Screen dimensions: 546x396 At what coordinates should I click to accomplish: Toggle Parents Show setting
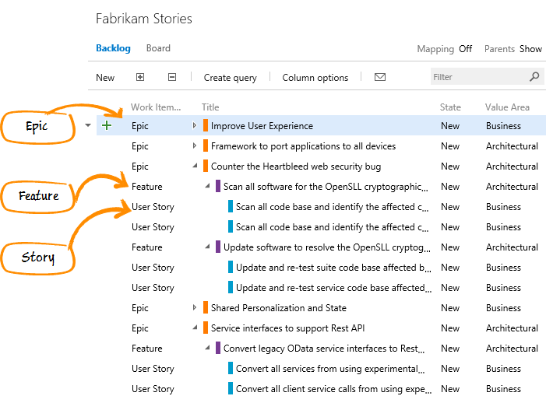click(530, 48)
